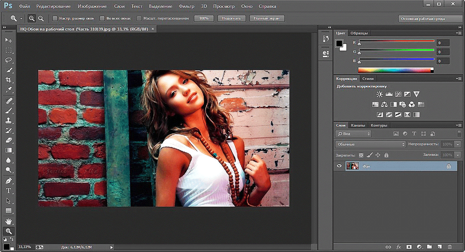The image size is (465, 252).
Task: Select the Zoom tool in the toolbar
Action: point(9,231)
